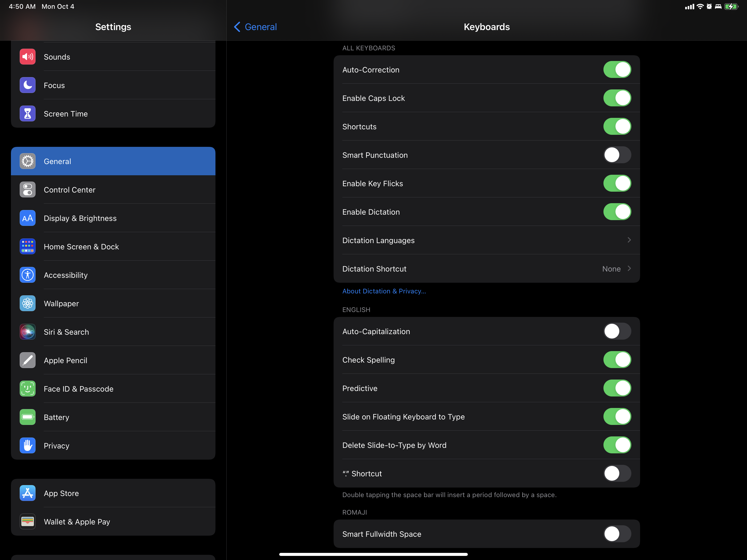Image resolution: width=747 pixels, height=560 pixels.
Task: Select the Focus crescent moon icon
Action: (27, 85)
